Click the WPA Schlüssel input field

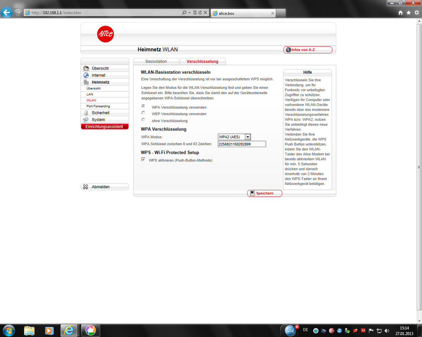242,144
